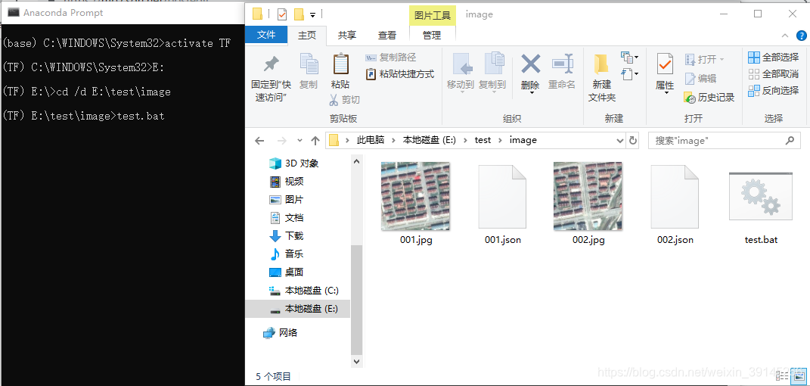Click the Refresh button beside address bar
This screenshot has width=810, height=386.
coord(633,140)
